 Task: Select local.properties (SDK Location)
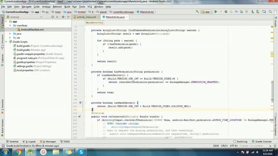point(32,70)
